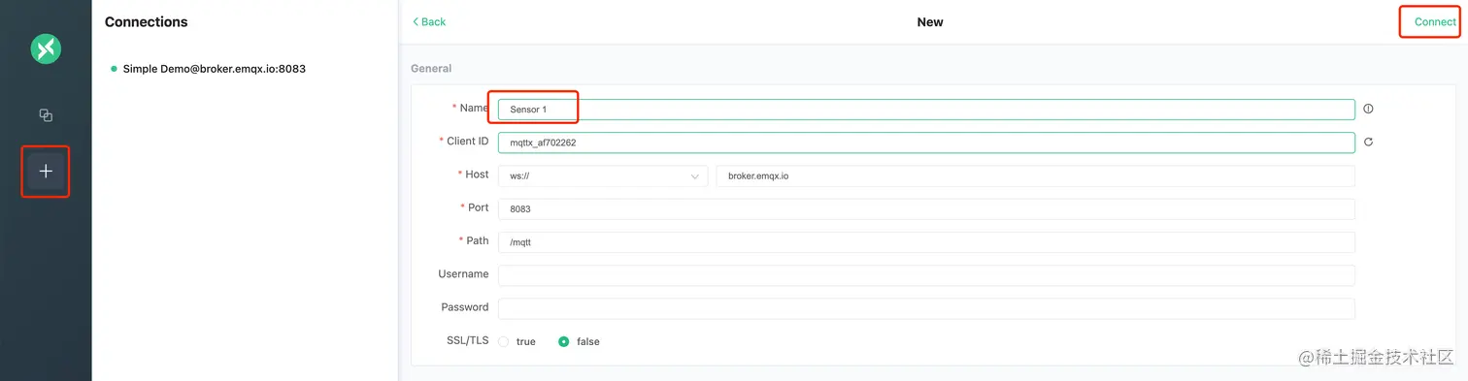This screenshot has height=381, width=1468.
Task: Click the info icon beside Name field
Action: click(1368, 110)
